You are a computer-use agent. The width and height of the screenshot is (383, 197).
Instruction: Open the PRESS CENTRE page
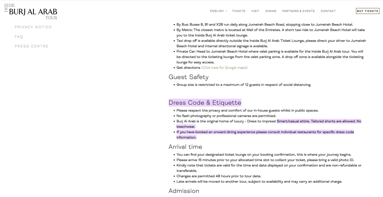[x=32, y=46]
